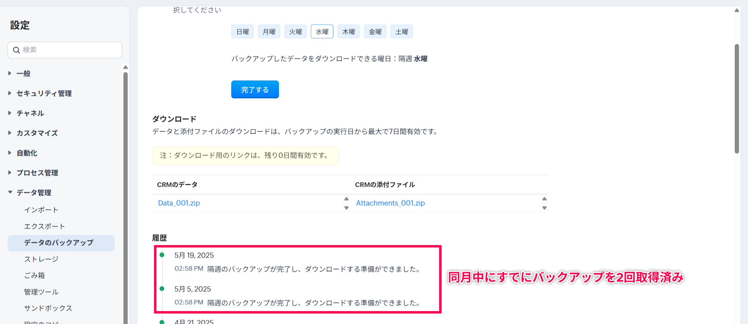The height and width of the screenshot is (324, 748).
Task: Expand the 一般 settings section
Action: click(x=23, y=73)
